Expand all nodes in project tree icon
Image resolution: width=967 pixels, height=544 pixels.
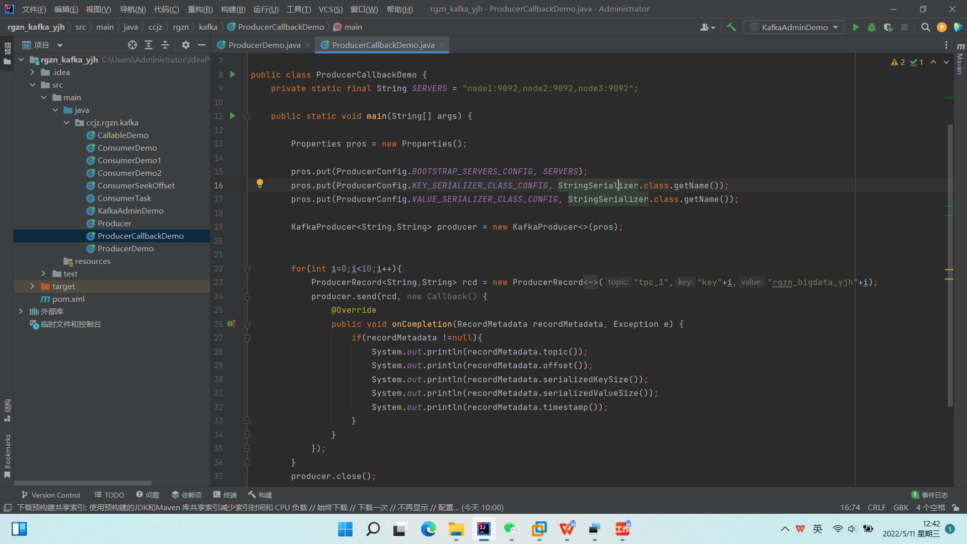point(149,45)
